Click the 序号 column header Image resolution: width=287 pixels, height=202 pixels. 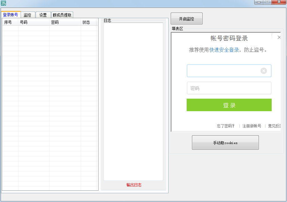tap(9, 22)
